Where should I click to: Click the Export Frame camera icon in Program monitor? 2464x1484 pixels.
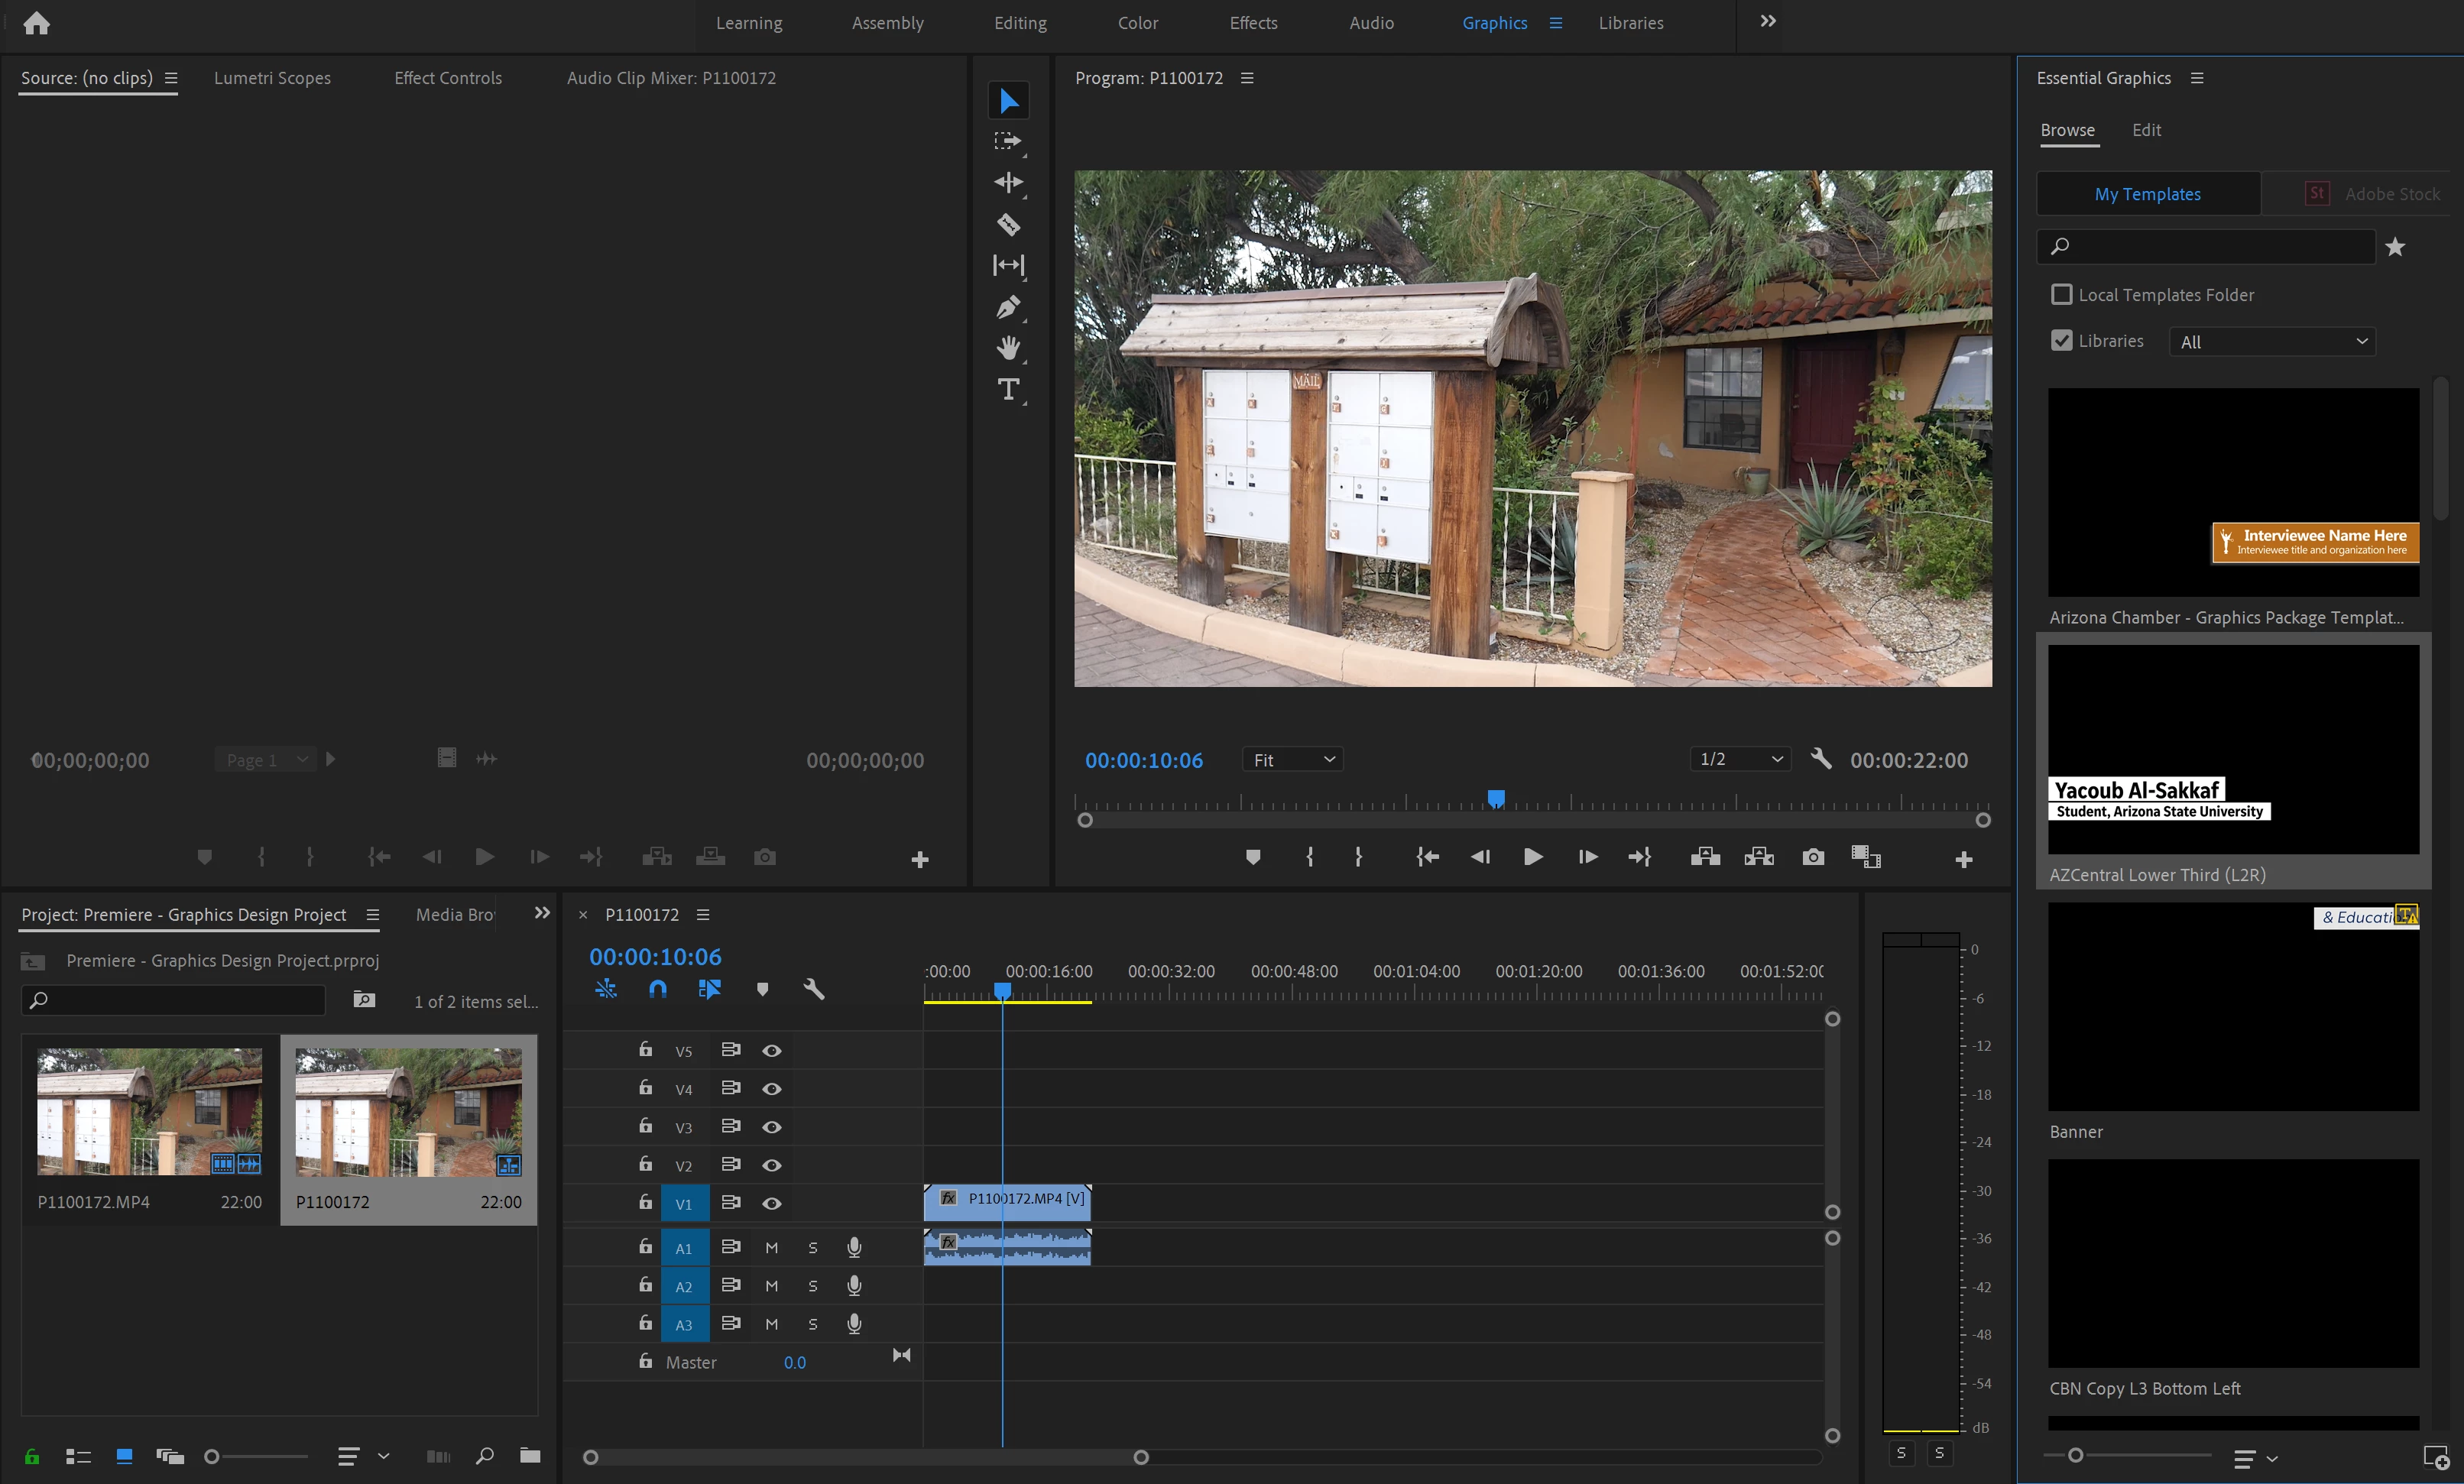click(x=1812, y=857)
